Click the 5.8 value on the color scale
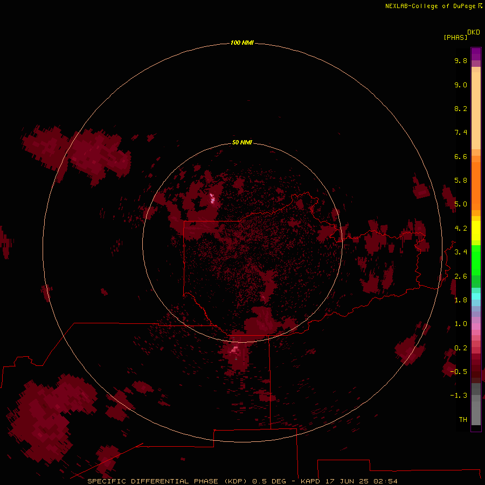The width and height of the screenshot is (485, 485). (x=461, y=181)
